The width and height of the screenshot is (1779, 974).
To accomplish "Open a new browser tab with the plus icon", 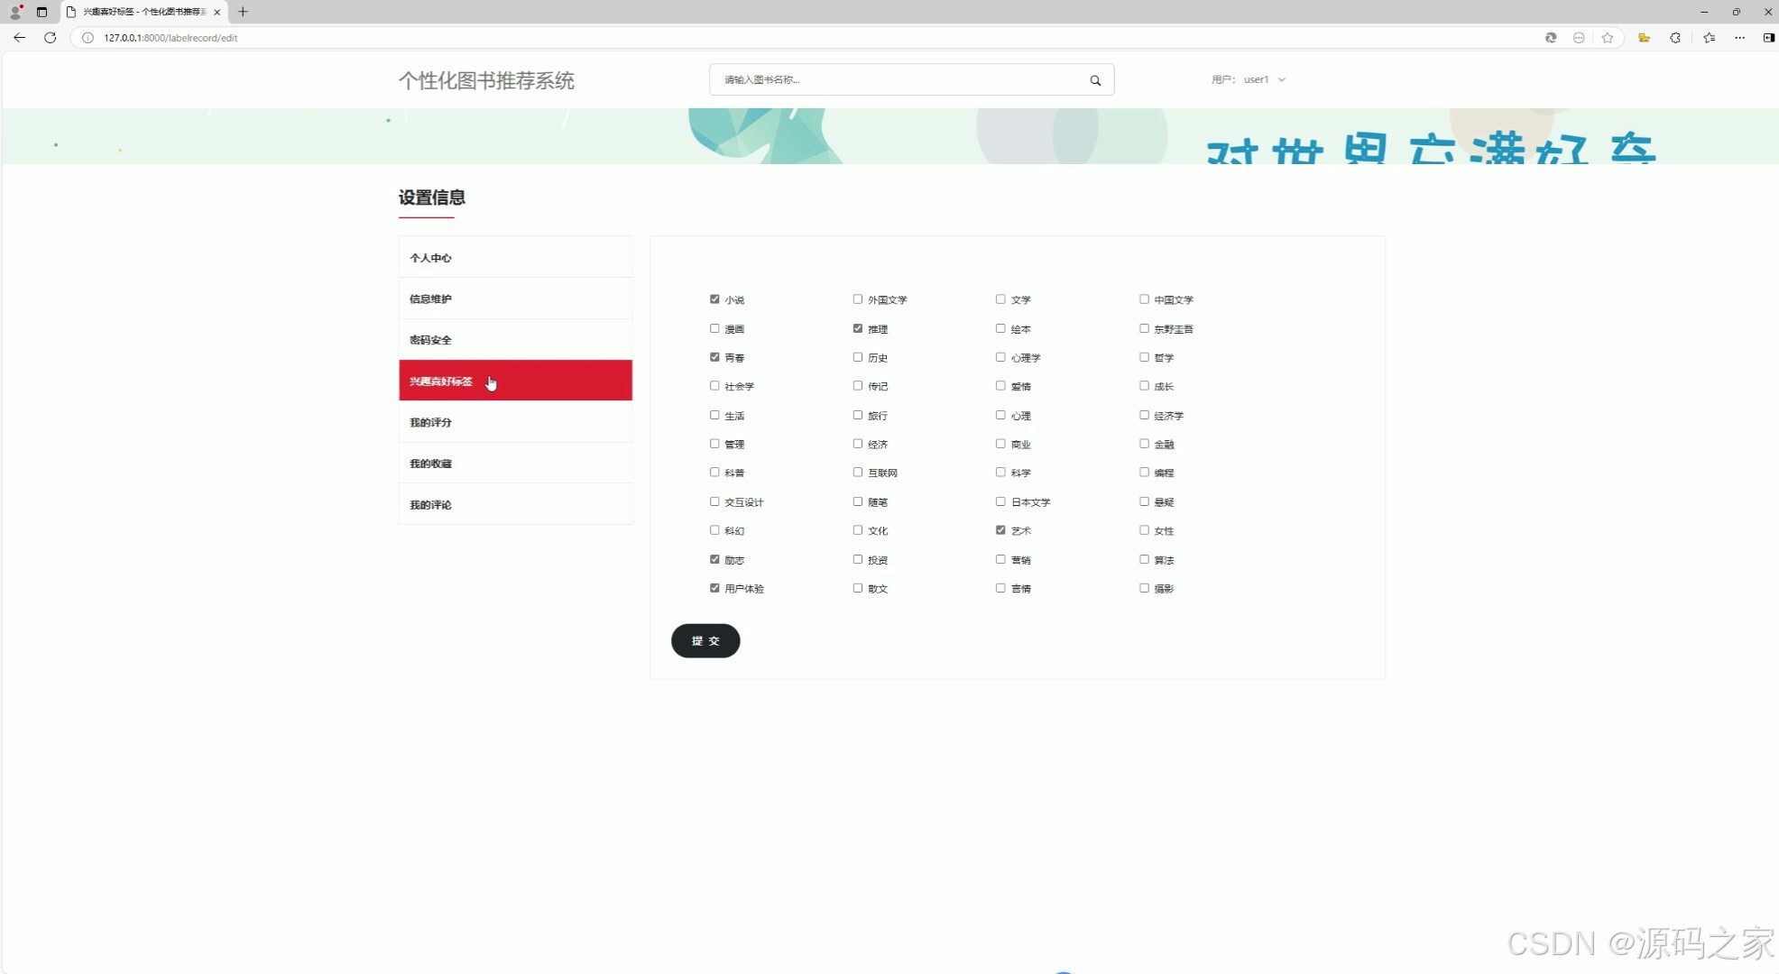I will [x=242, y=12].
